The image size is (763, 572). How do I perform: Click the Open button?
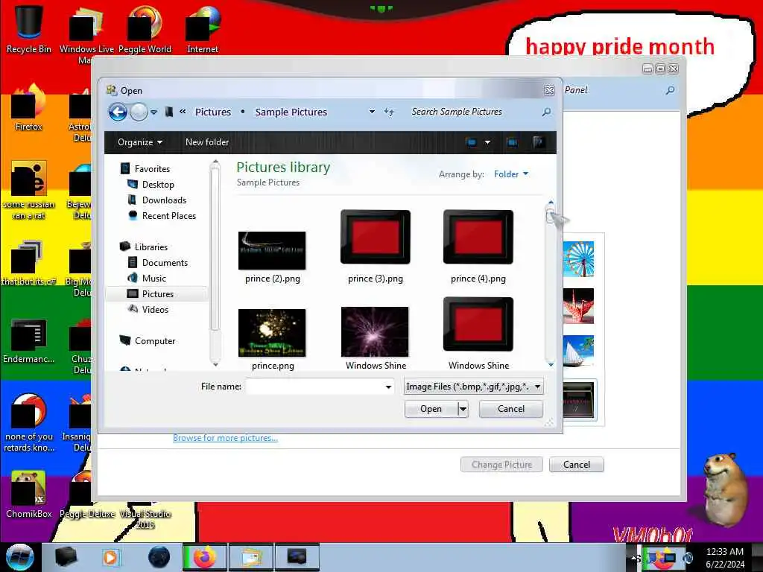pos(431,409)
